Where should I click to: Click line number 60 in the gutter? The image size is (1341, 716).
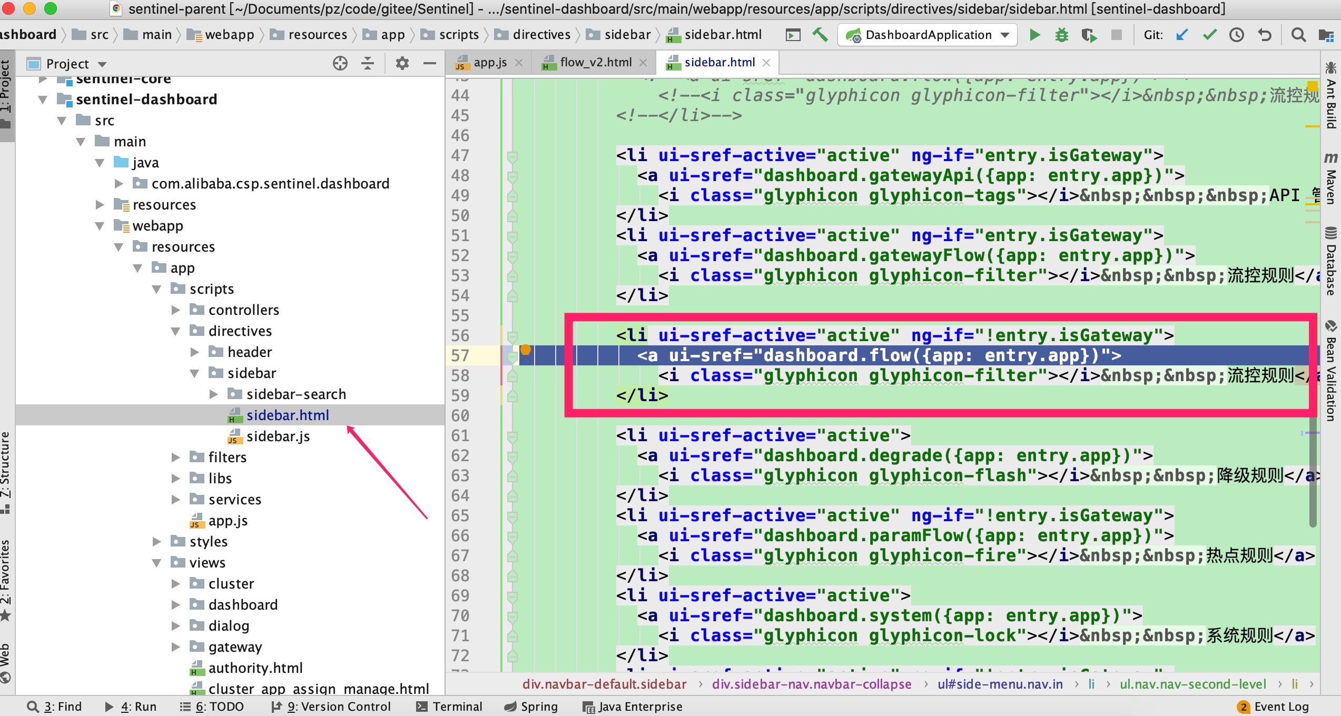(460, 416)
